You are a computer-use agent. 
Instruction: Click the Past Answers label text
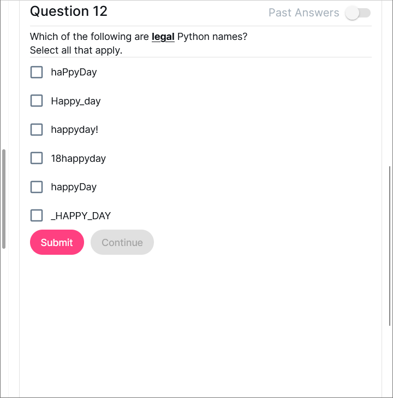(x=303, y=13)
